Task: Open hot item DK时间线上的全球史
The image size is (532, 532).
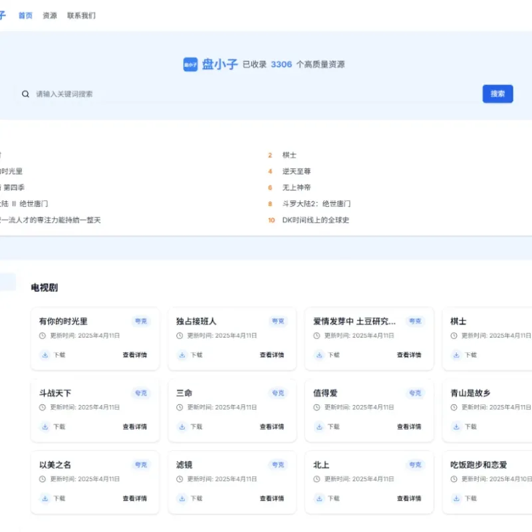Action: pyautogui.click(x=315, y=220)
